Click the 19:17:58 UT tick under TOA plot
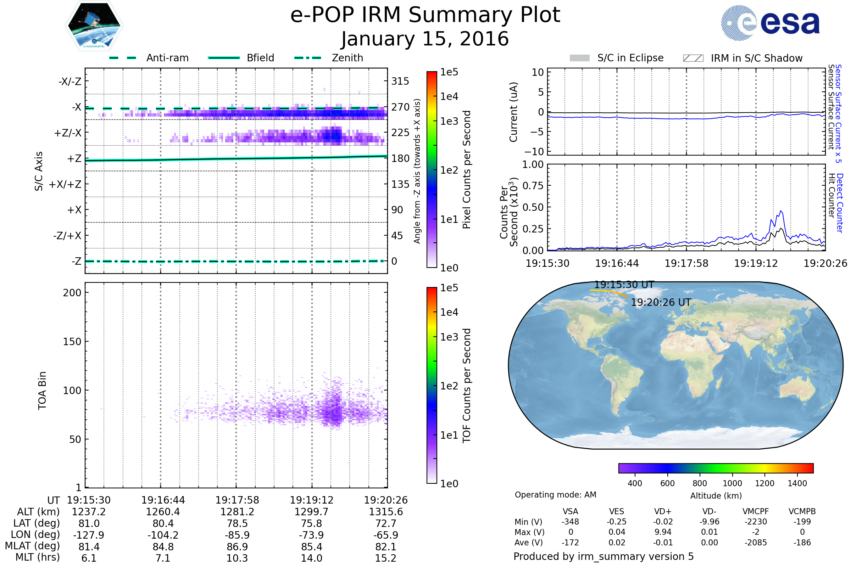Screen dimensions: 851x567 coord(237,500)
